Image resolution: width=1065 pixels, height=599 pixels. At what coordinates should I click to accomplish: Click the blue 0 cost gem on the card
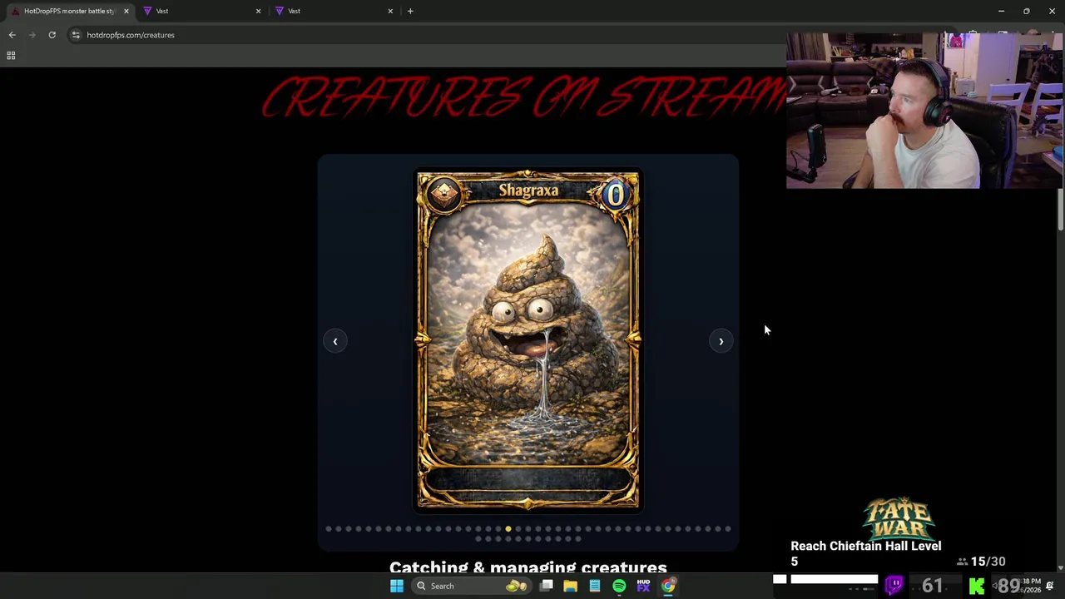tap(615, 195)
